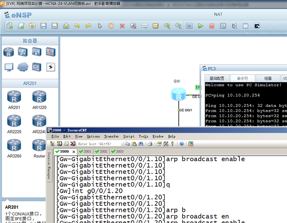Open the Tools menu in SecureCRT

[x=143, y=136]
